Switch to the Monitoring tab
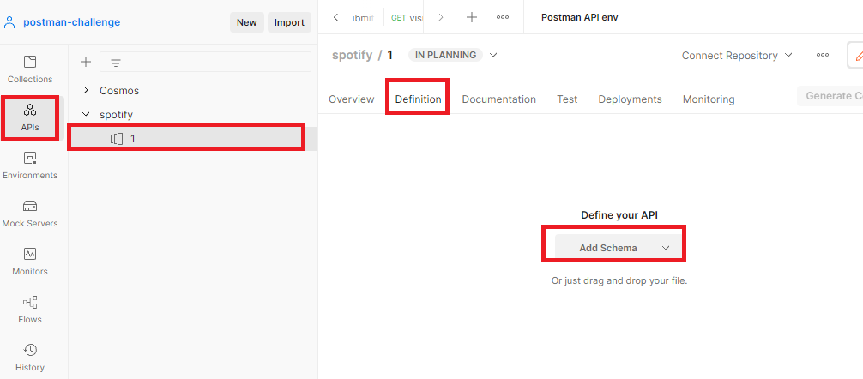863x379 pixels. 709,99
